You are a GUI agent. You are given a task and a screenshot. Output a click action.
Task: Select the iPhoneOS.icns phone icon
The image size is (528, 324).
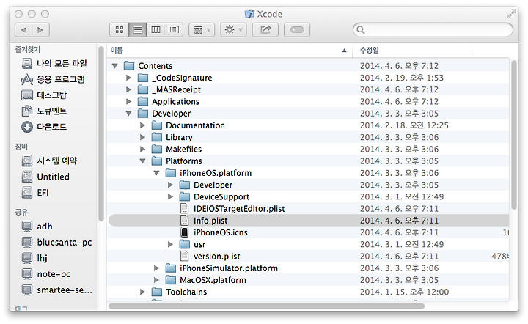pyautogui.click(x=185, y=232)
